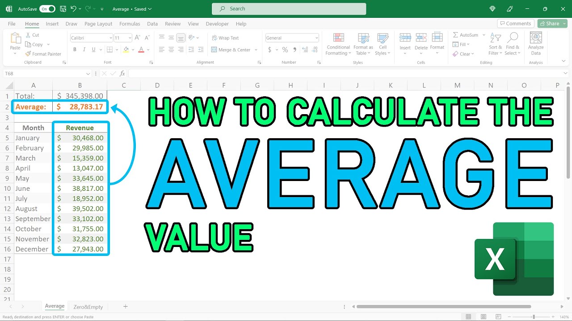Open the General number format dropdown

pyautogui.click(x=317, y=38)
